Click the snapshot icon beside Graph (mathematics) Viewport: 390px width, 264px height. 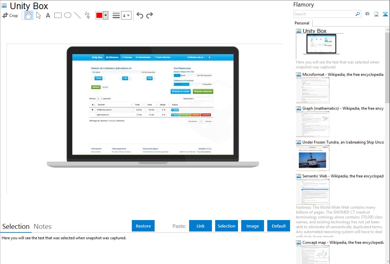point(299,108)
